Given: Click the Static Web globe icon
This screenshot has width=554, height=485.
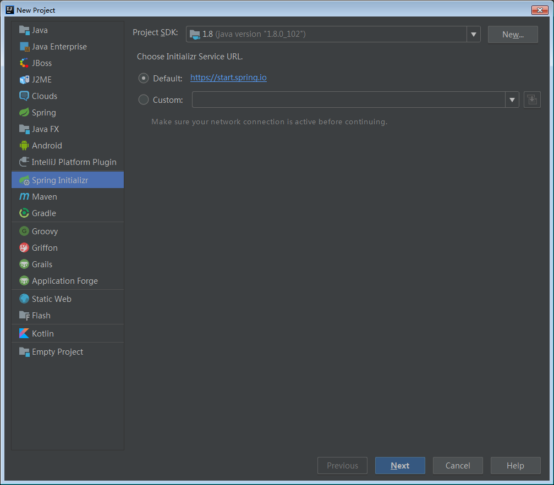Looking at the screenshot, I should [24, 299].
